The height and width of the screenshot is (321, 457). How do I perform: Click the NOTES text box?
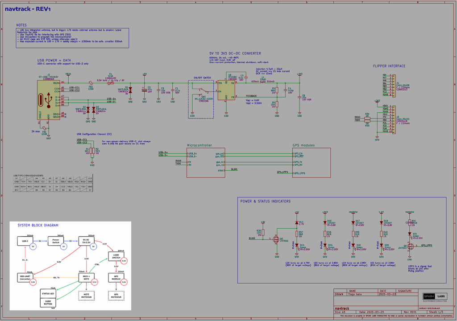coord(72,38)
